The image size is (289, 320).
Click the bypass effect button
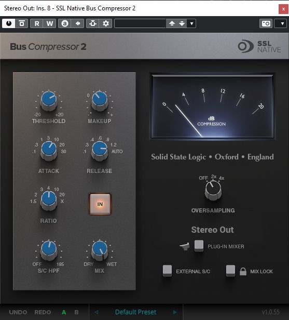pyautogui.click(x=22, y=23)
